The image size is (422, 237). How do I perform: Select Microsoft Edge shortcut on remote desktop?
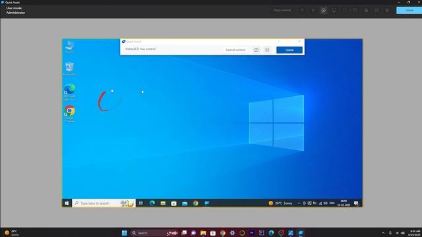(x=69, y=92)
